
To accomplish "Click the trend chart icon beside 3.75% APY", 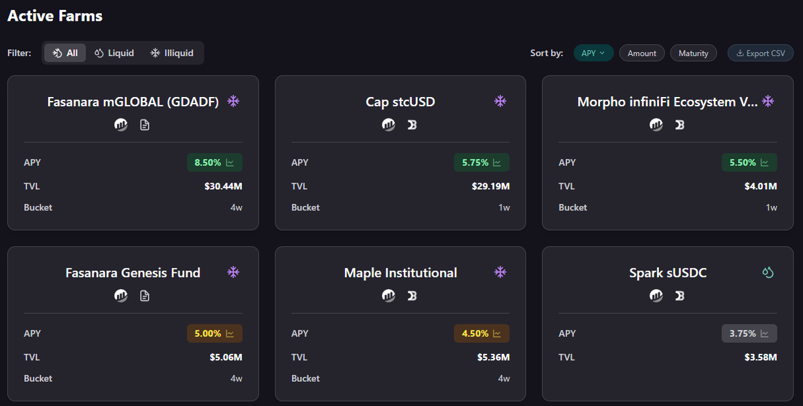I will tap(765, 333).
